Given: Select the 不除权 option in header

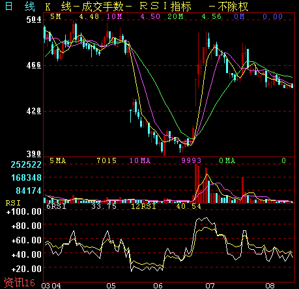Looking at the screenshot, I should pyautogui.click(x=233, y=7).
